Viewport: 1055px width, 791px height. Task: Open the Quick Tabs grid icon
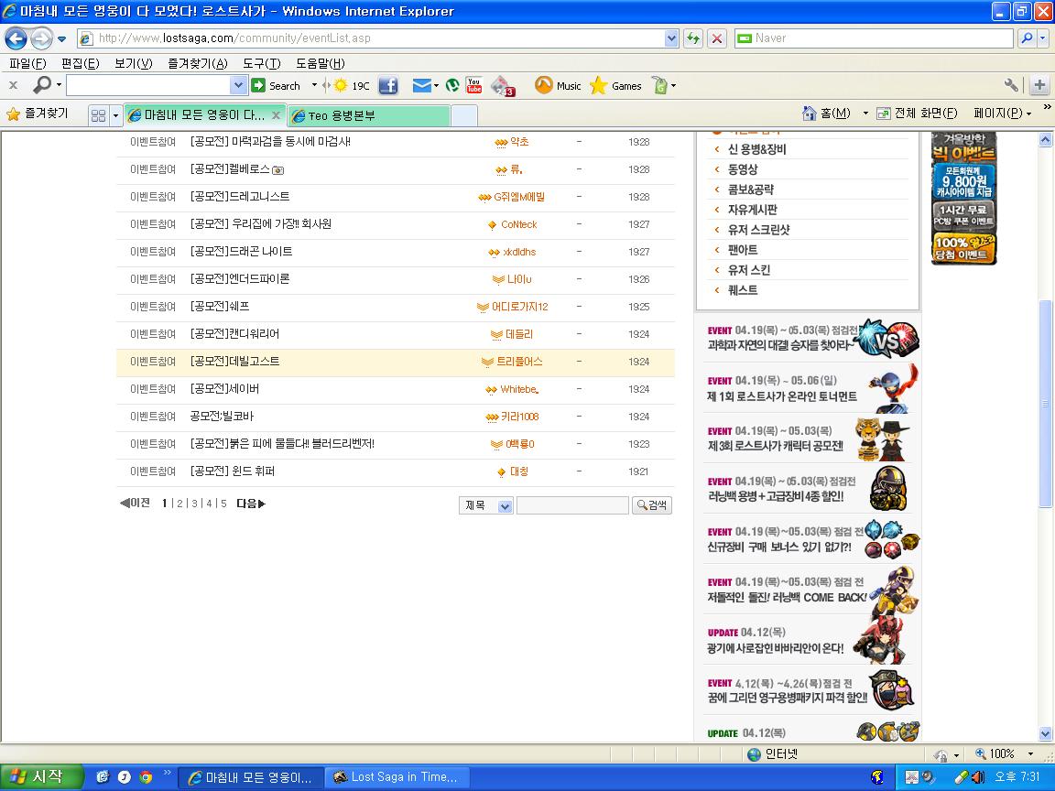click(98, 115)
